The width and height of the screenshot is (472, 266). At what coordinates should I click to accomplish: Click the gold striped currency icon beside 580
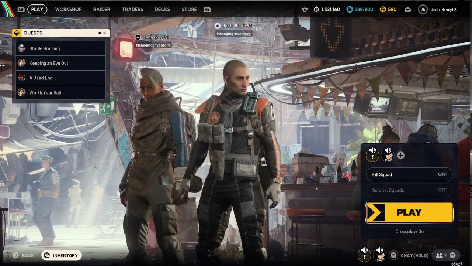click(383, 10)
